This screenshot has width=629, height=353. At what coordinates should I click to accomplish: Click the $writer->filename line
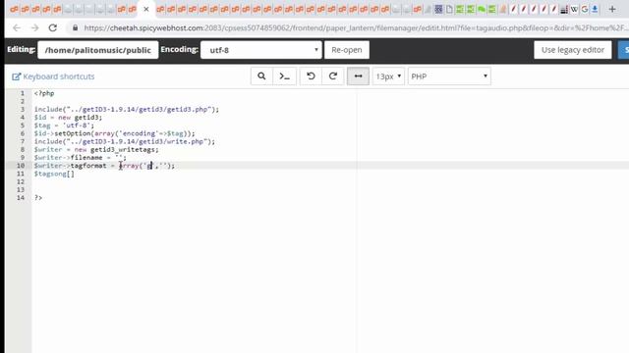[x=81, y=157]
